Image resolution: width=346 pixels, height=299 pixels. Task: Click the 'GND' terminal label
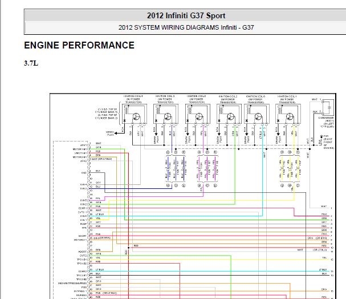84,173
